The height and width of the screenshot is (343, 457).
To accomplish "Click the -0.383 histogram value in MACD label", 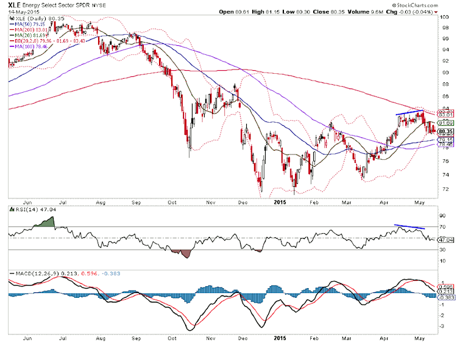I will tap(111, 273).
